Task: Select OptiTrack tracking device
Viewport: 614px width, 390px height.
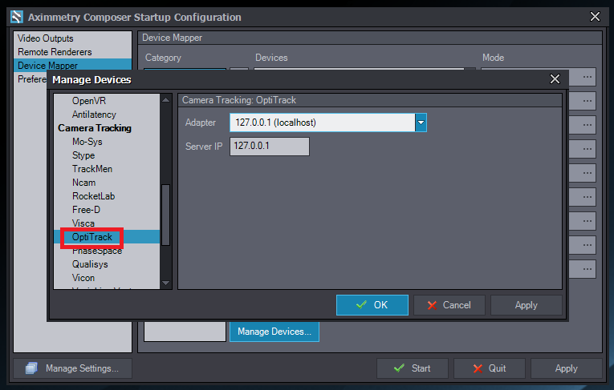Action: [92, 237]
